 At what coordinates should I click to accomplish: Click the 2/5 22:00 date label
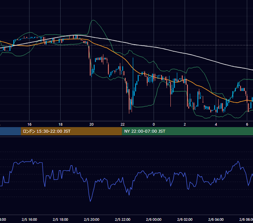123,219
